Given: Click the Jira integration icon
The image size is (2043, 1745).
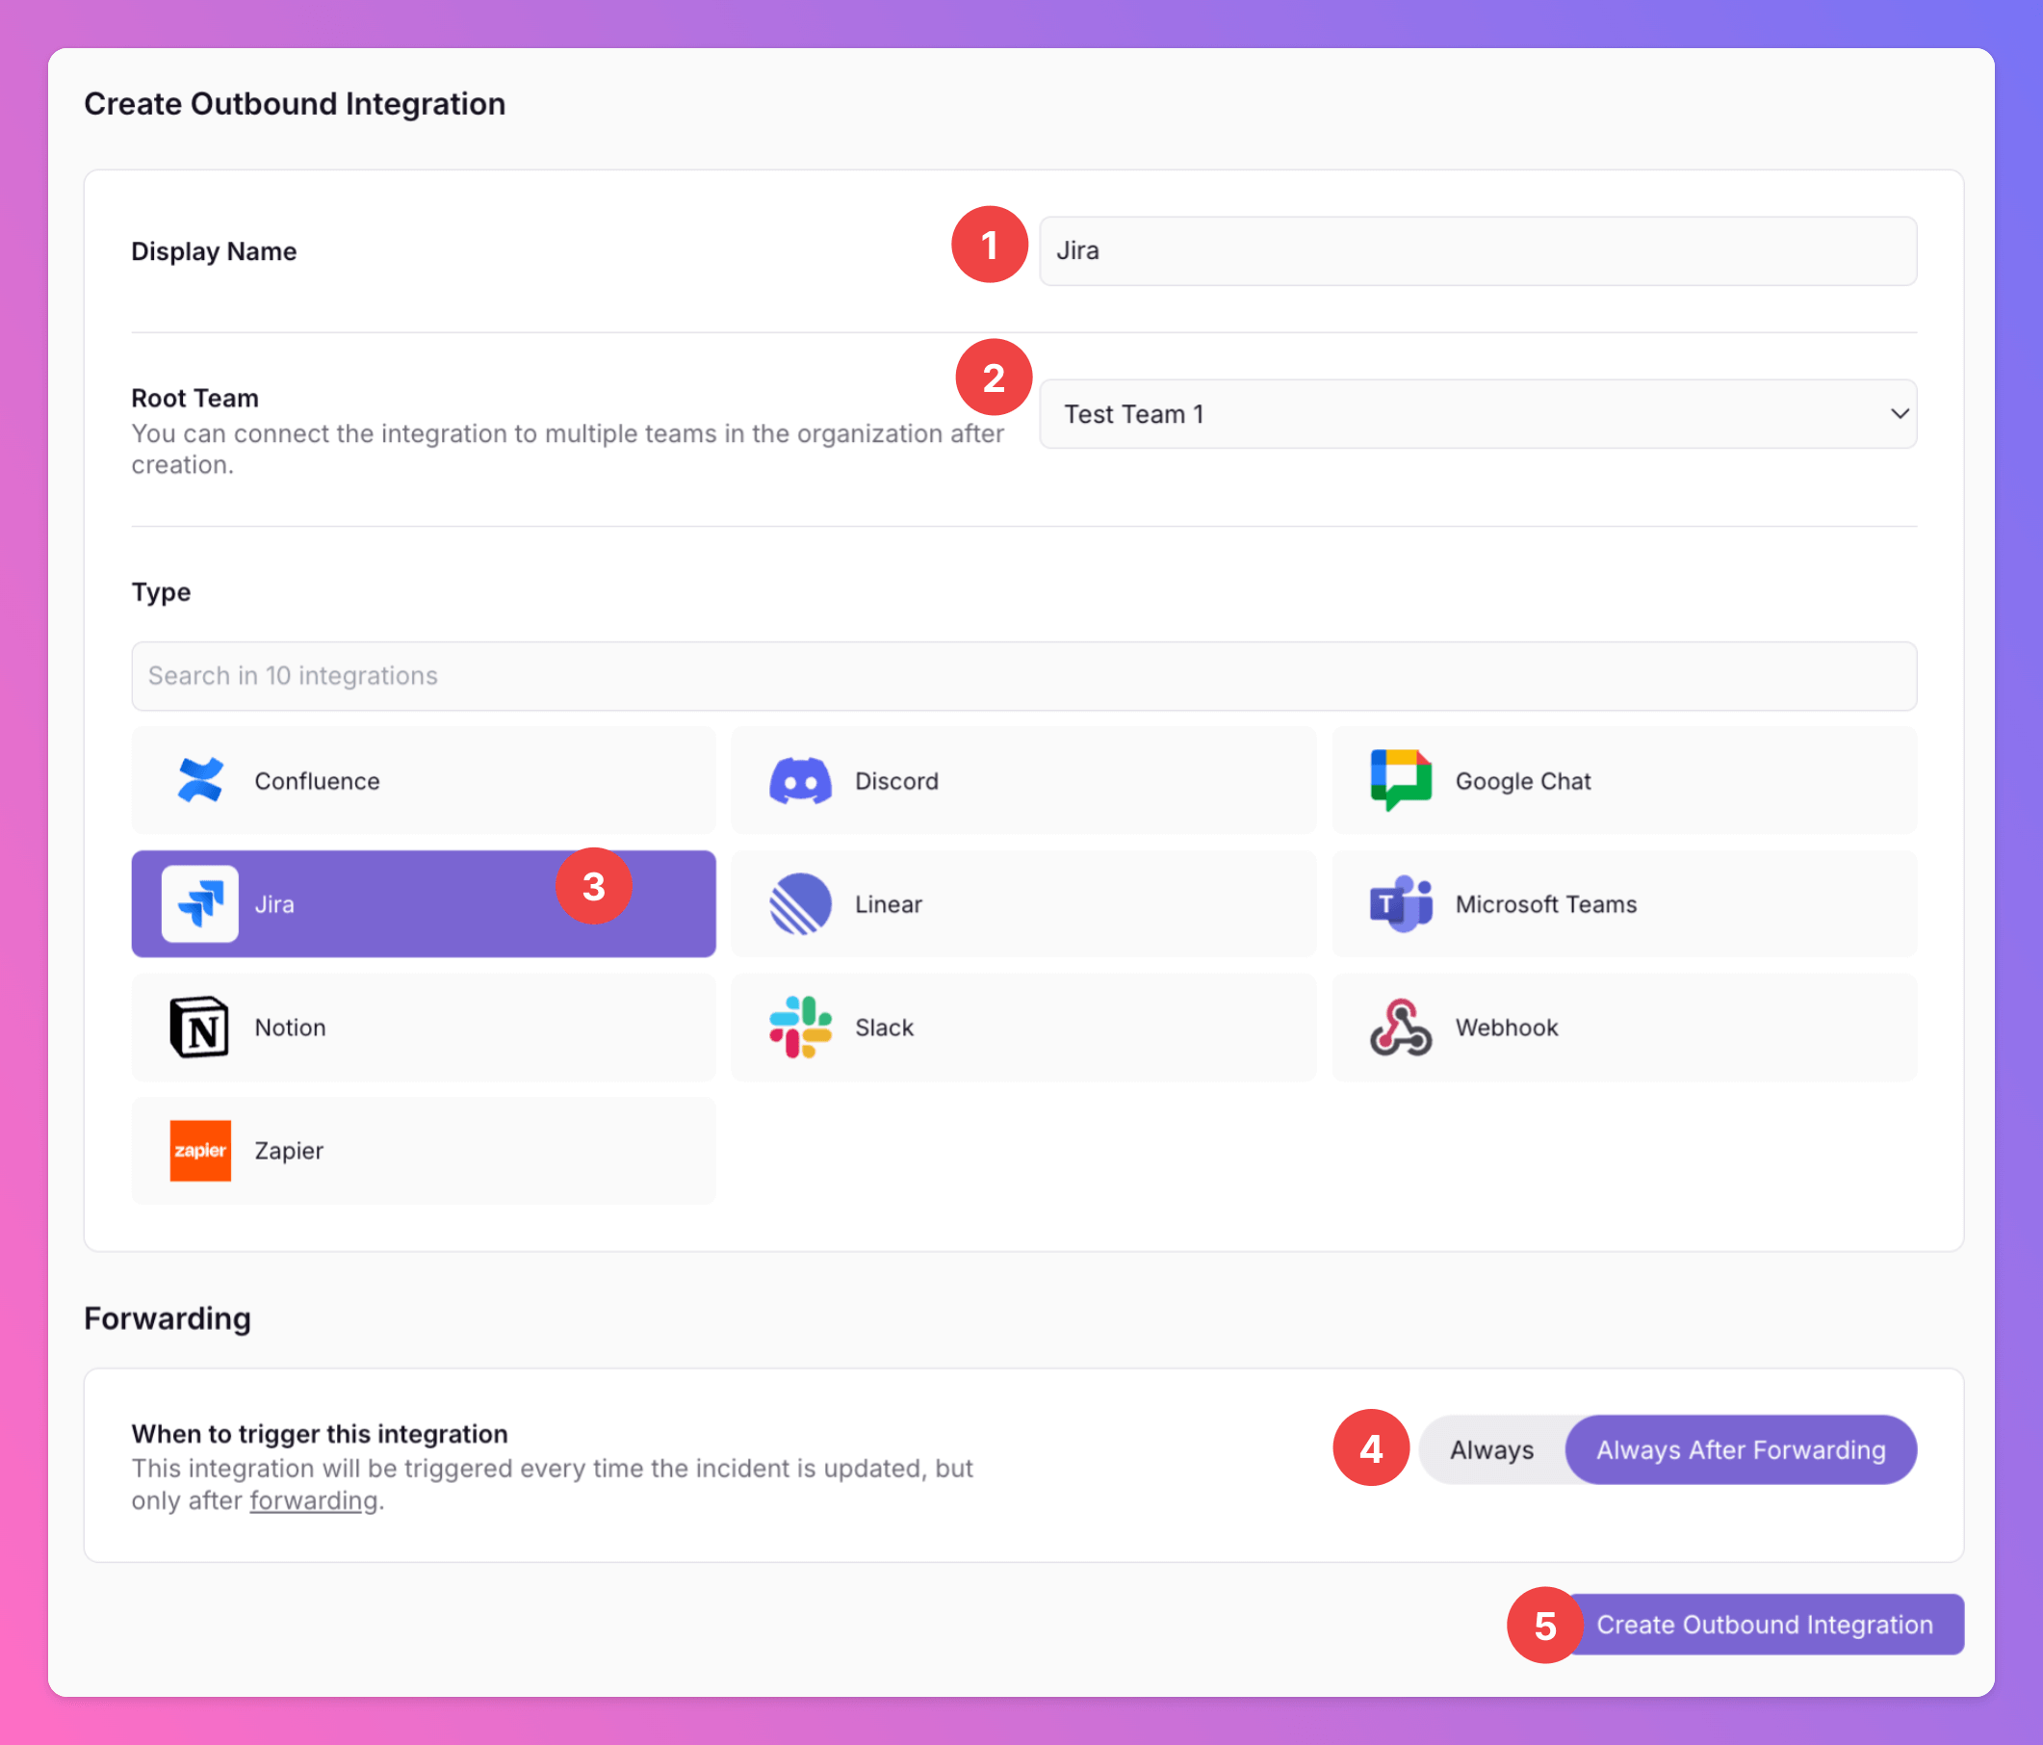Looking at the screenshot, I should click(200, 903).
